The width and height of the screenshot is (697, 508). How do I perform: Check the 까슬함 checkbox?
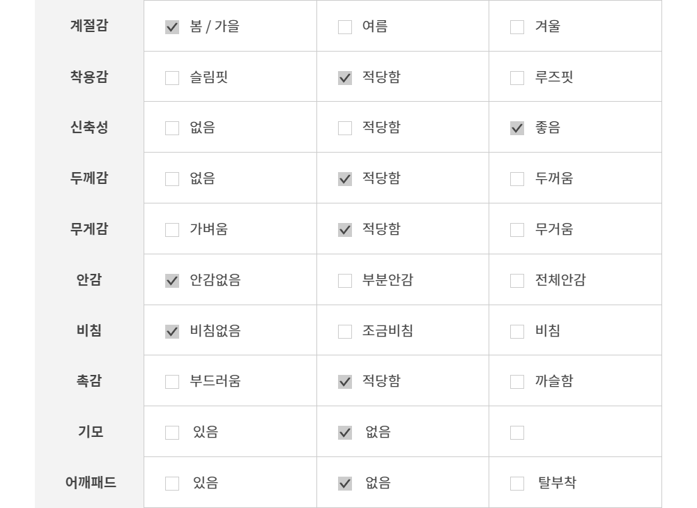[x=517, y=382]
